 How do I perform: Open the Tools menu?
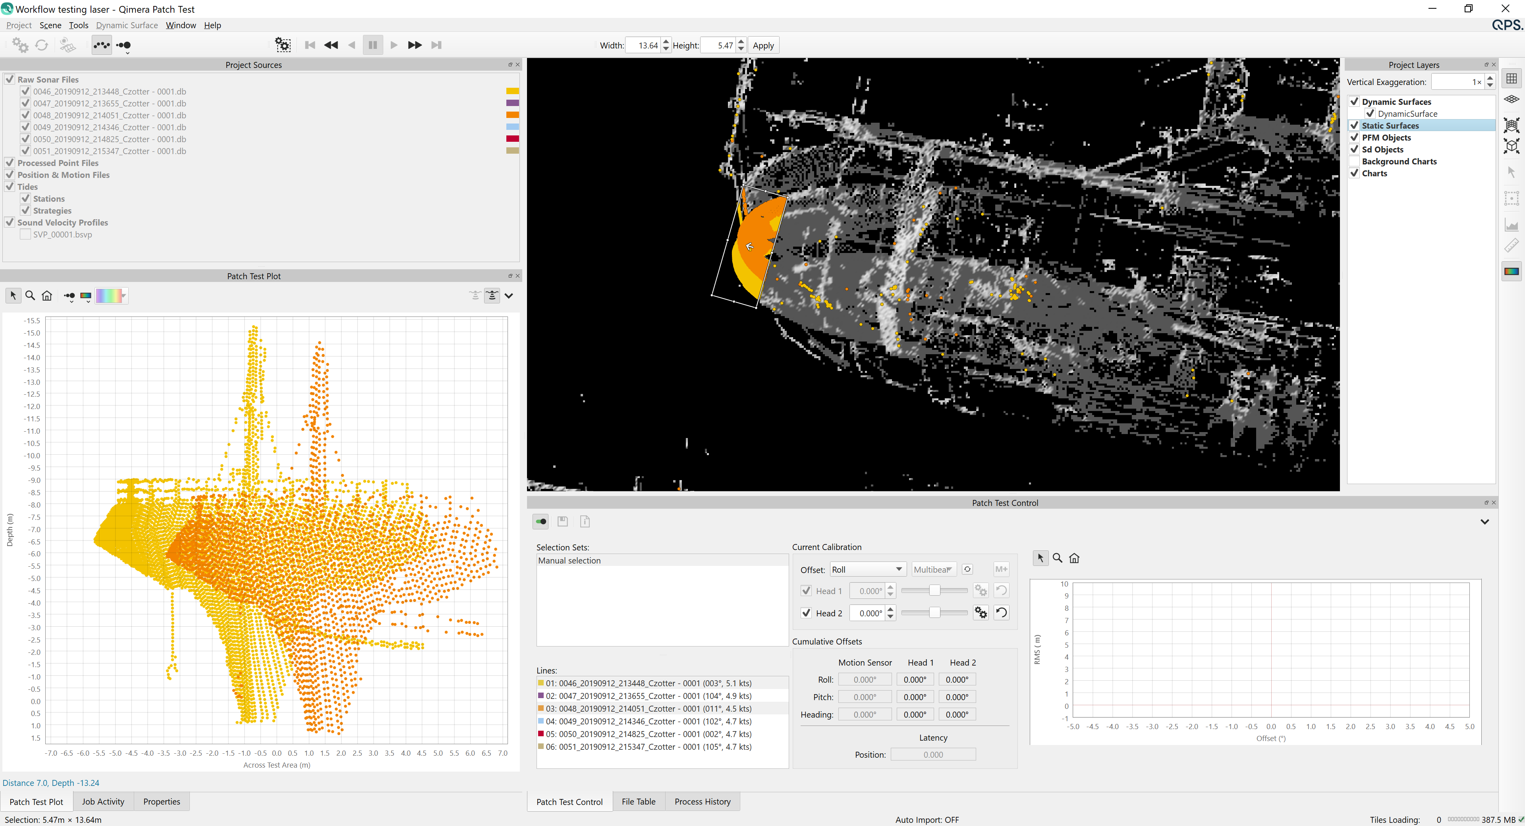pyautogui.click(x=78, y=25)
